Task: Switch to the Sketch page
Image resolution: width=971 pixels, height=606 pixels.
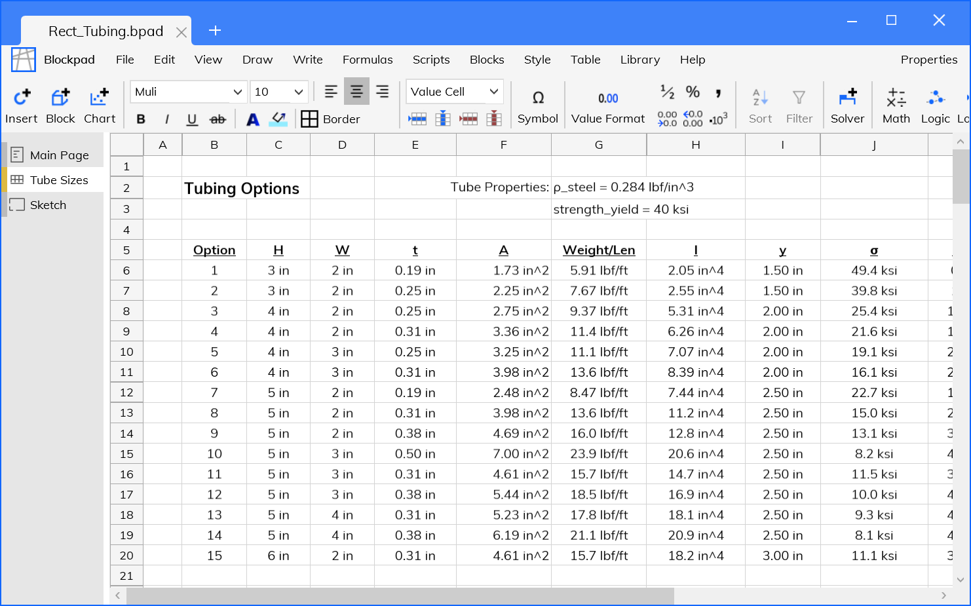Action: (x=48, y=205)
